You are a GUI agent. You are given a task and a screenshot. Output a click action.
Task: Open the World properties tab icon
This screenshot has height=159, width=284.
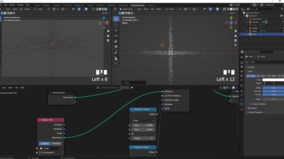click(241, 80)
